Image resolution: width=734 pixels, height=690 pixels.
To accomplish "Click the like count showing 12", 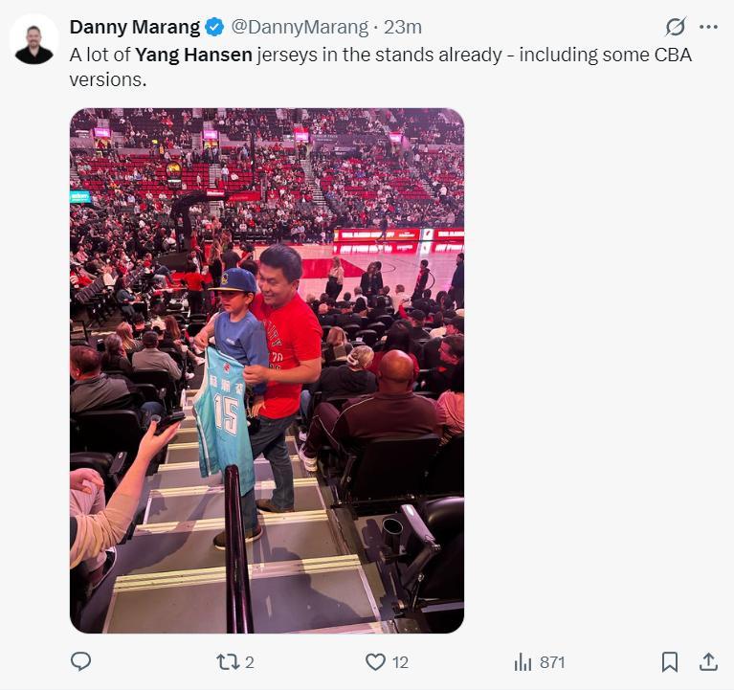I will tap(400, 662).
